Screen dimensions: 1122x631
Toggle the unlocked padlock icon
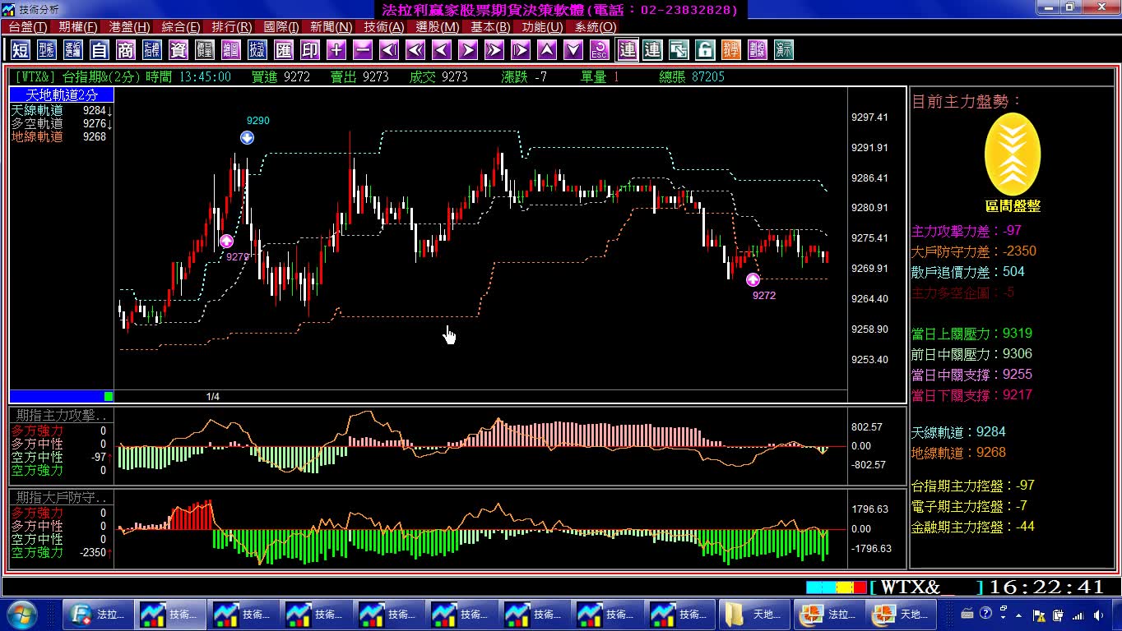tap(705, 50)
